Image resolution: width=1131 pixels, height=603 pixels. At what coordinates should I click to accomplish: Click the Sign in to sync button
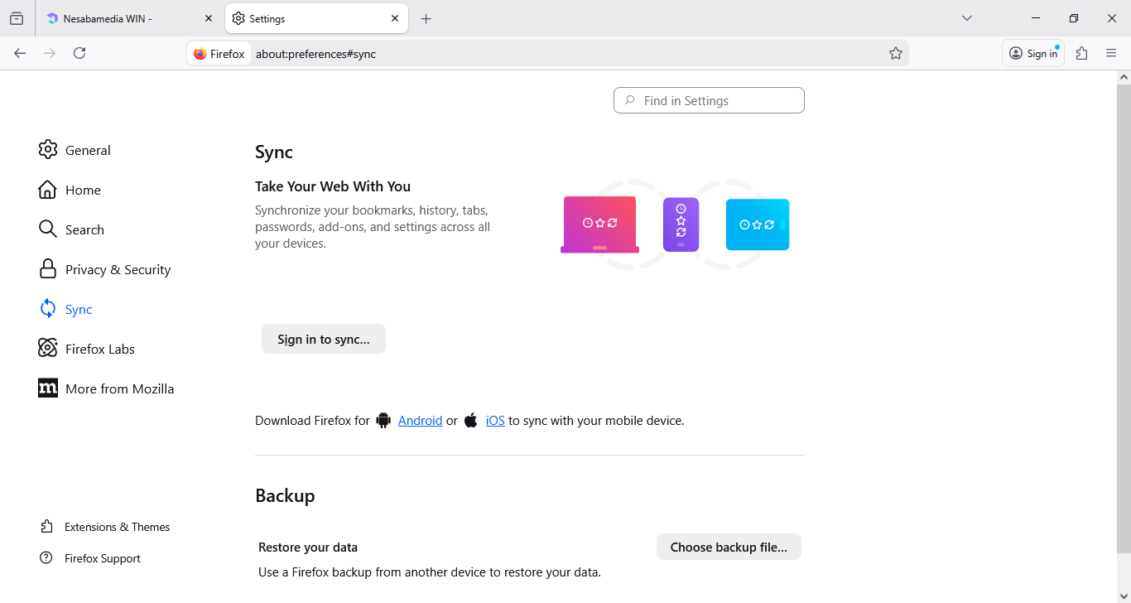(x=323, y=339)
